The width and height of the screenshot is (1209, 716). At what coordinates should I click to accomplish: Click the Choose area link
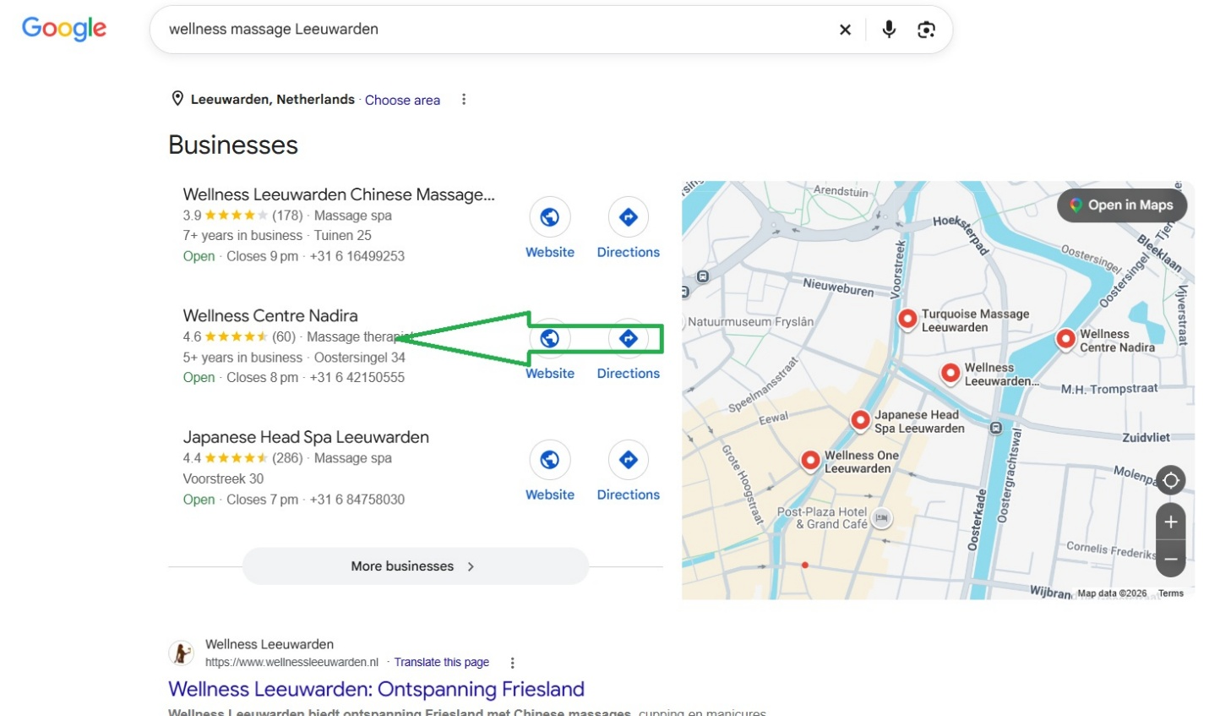click(402, 100)
